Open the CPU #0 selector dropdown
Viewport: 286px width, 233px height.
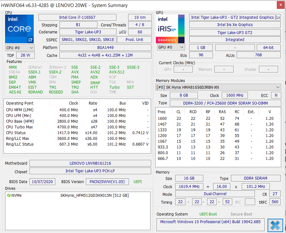click(20, 48)
